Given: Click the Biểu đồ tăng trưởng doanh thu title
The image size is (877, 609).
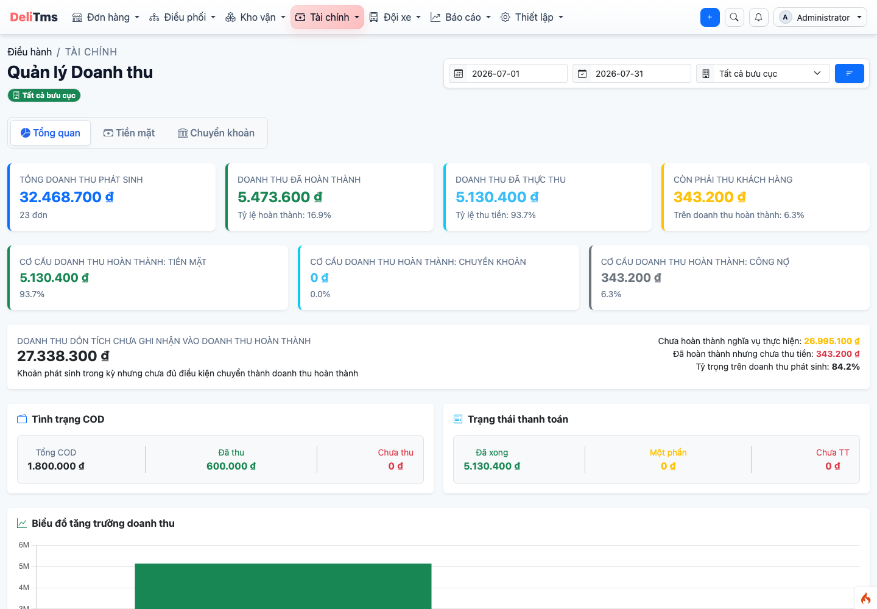Looking at the screenshot, I should pos(104,523).
